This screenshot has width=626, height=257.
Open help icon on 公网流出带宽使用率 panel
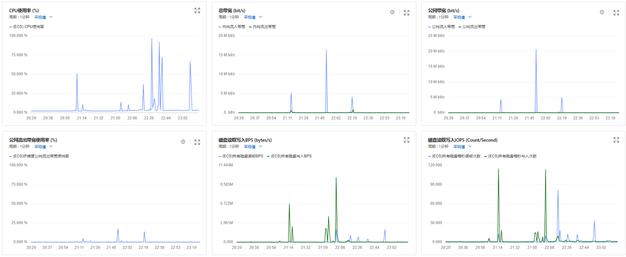pyautogui.click(x=183, y=142)
